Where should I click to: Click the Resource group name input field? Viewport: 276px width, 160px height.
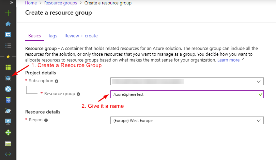pyautogui.click(x=183, y=94)
